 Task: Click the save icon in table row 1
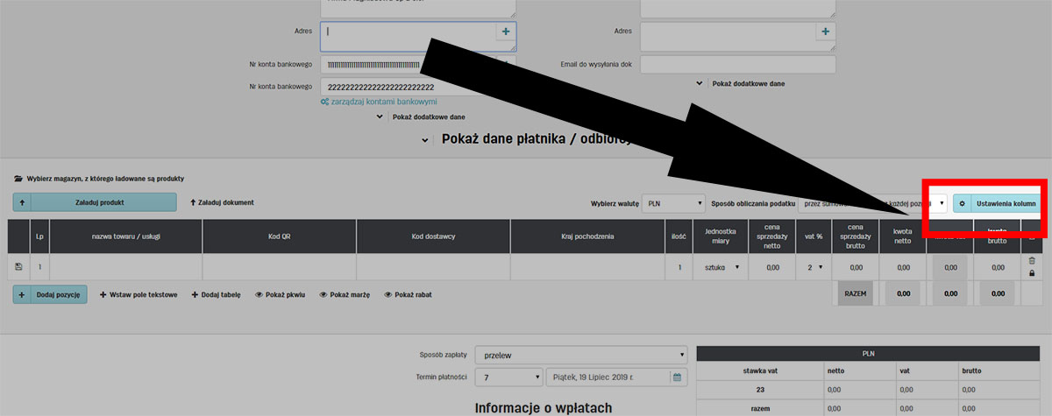pos(18,267)
